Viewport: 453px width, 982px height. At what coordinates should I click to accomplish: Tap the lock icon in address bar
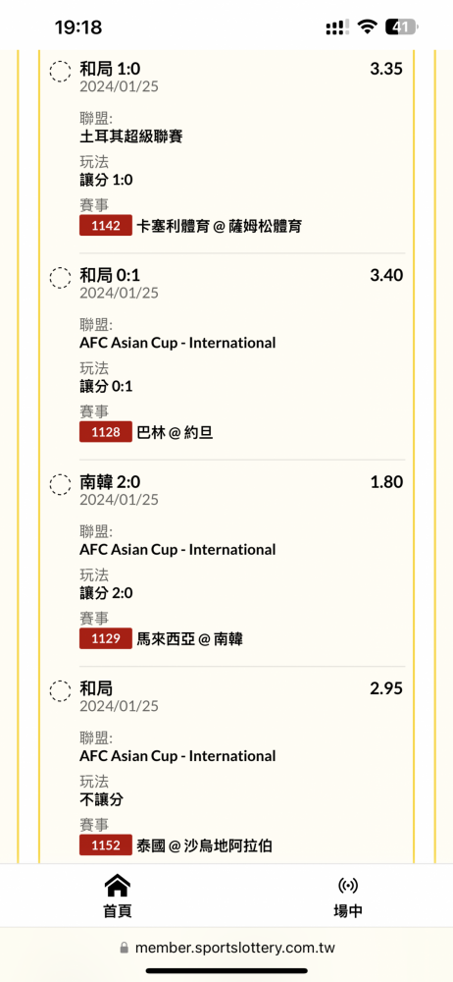(x=124, y=948)
